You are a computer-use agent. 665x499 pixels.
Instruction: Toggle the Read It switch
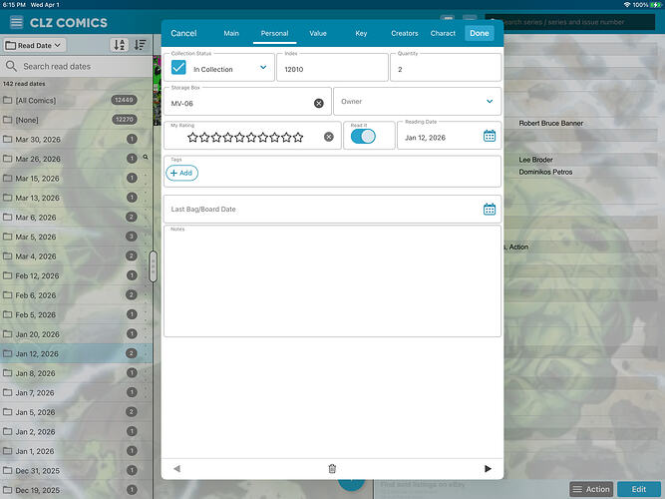click(x=363, y=137)
